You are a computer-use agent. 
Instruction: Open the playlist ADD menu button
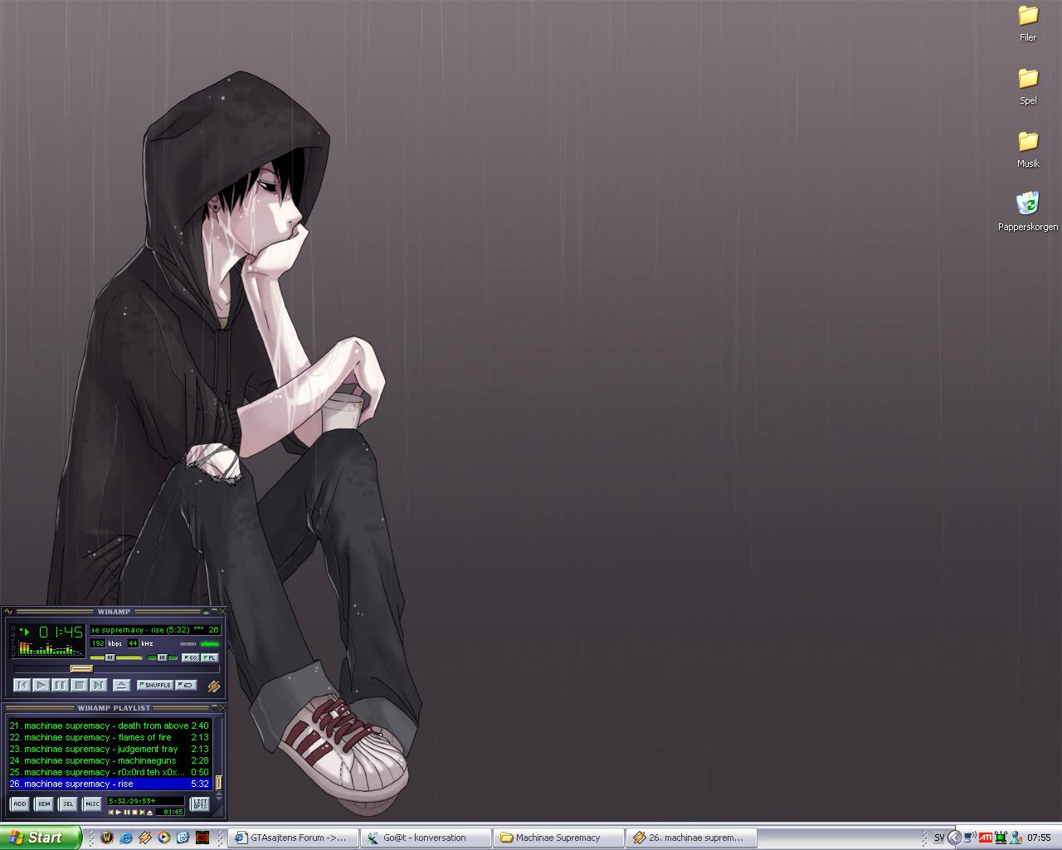pyautogui.click(x=19, y=804)
